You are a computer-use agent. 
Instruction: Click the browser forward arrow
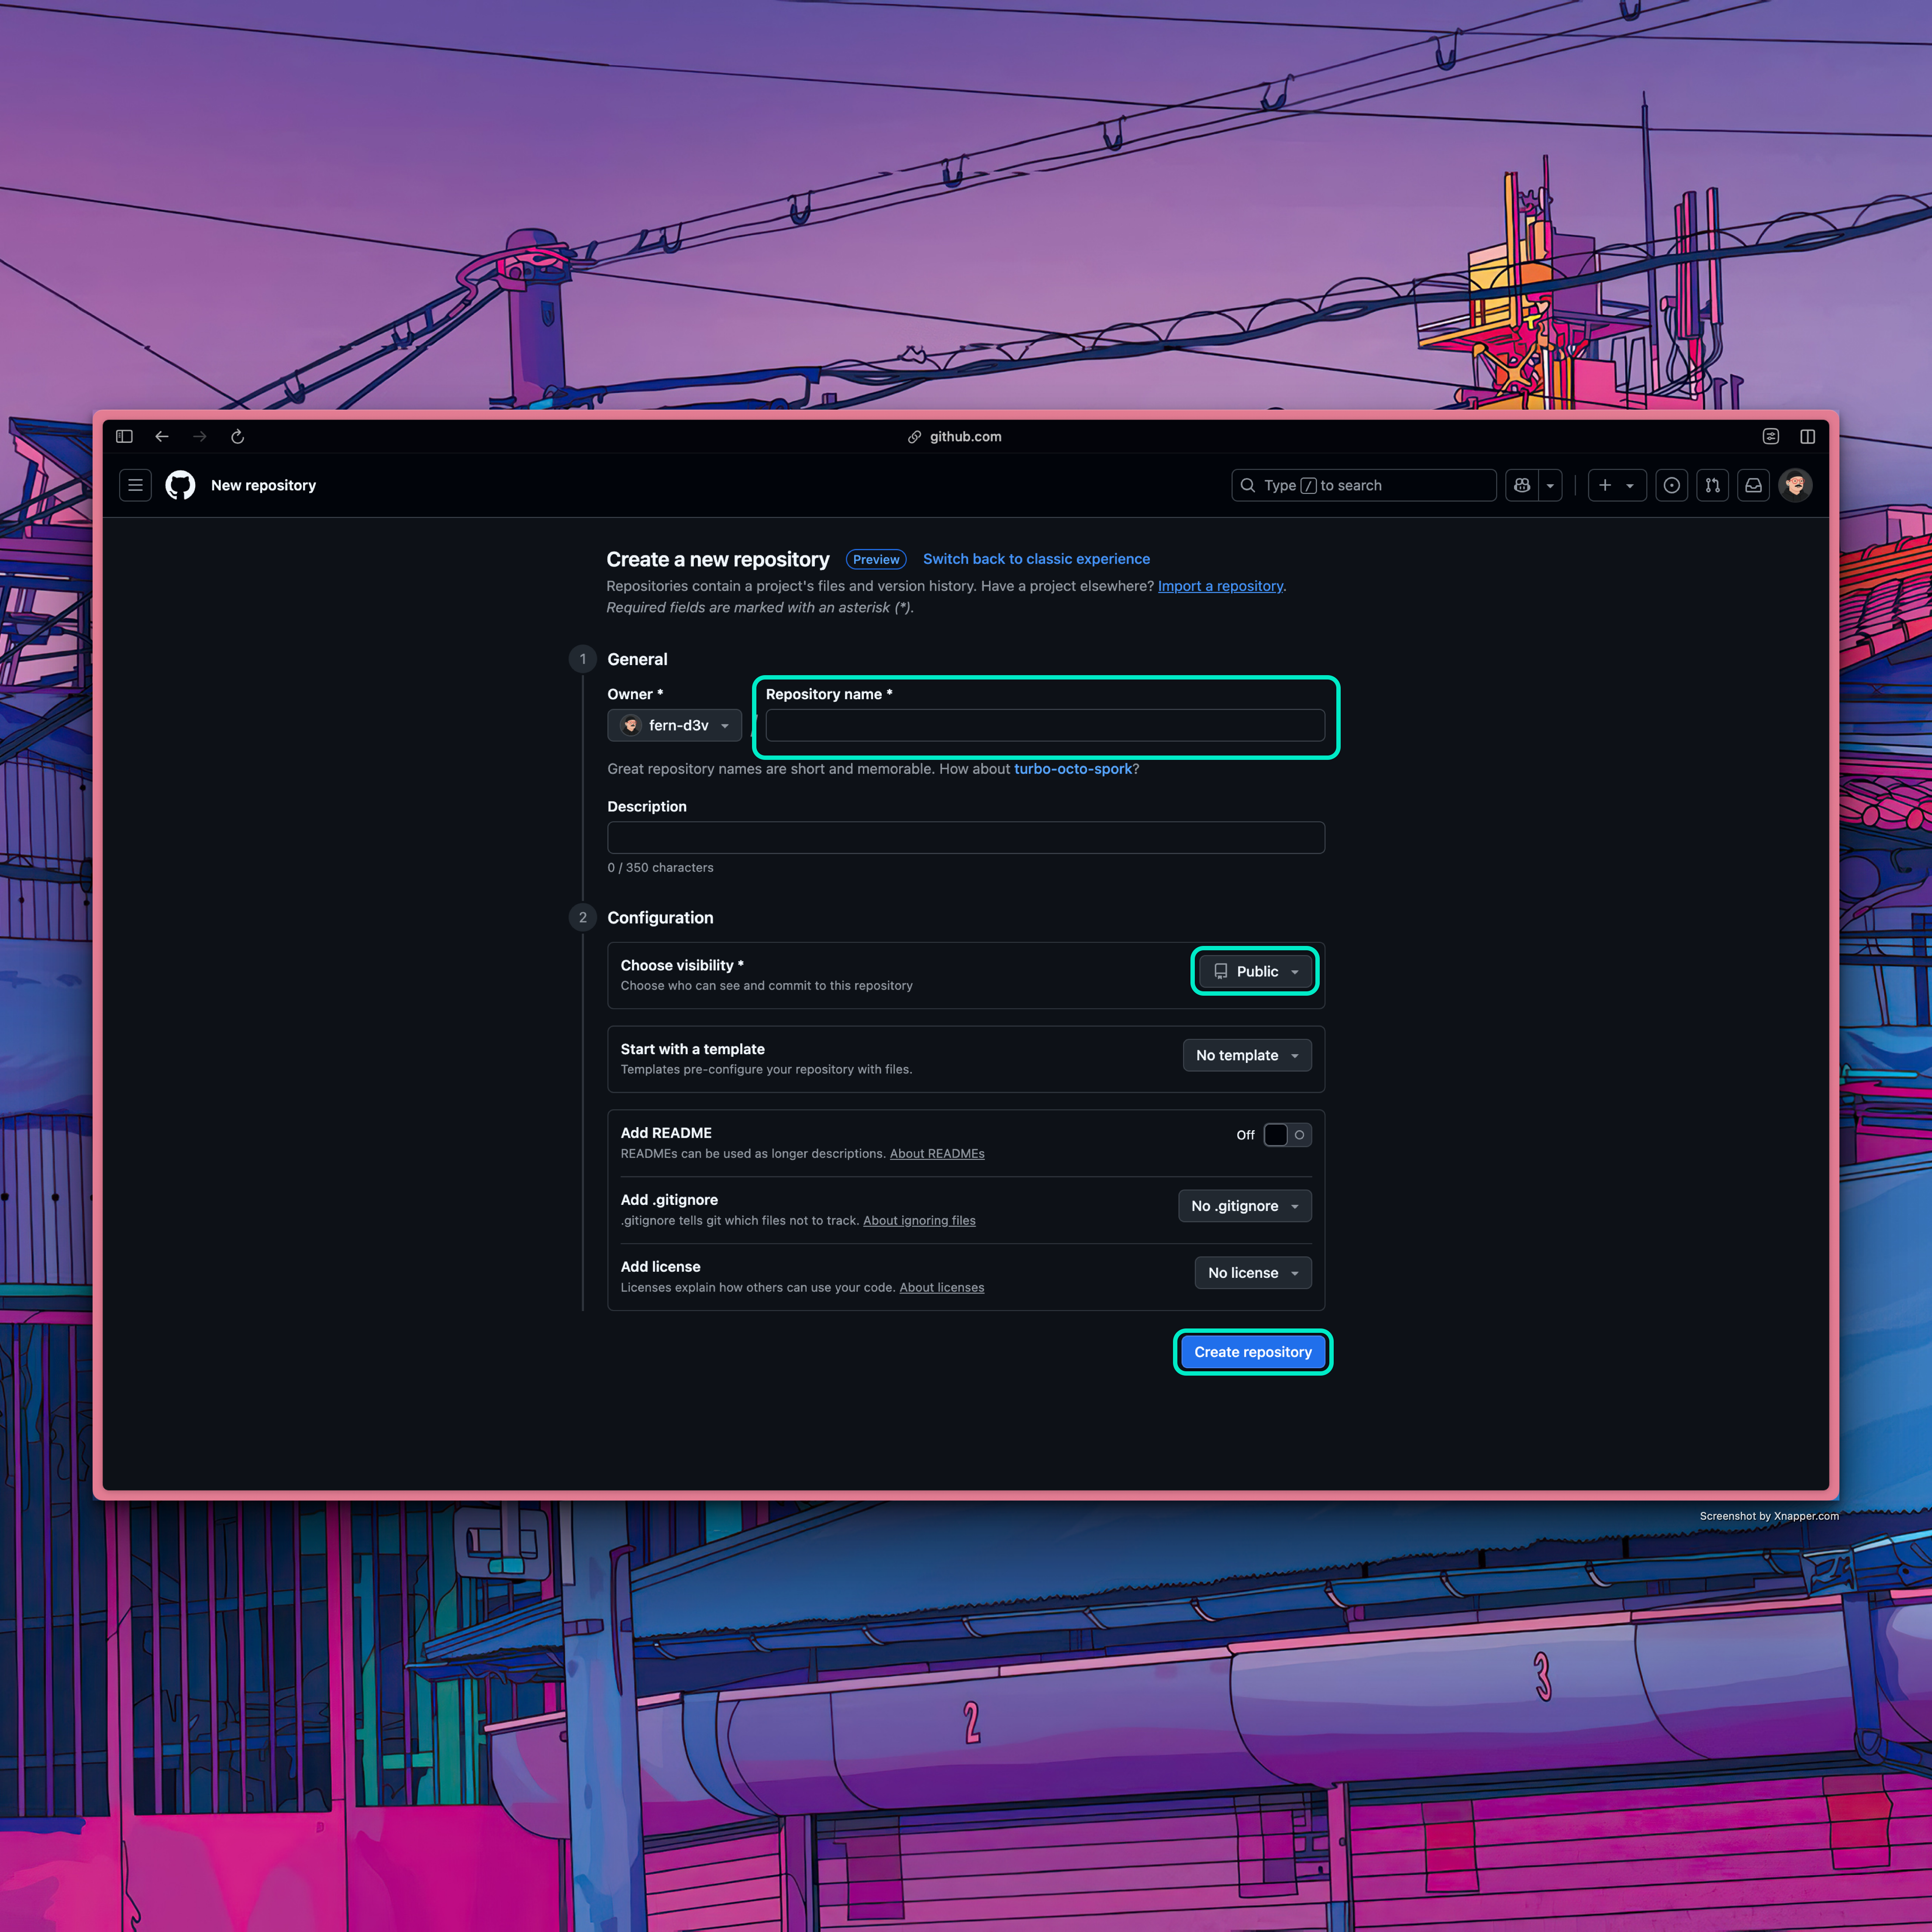pyautogui.click(x=200, y=436)
